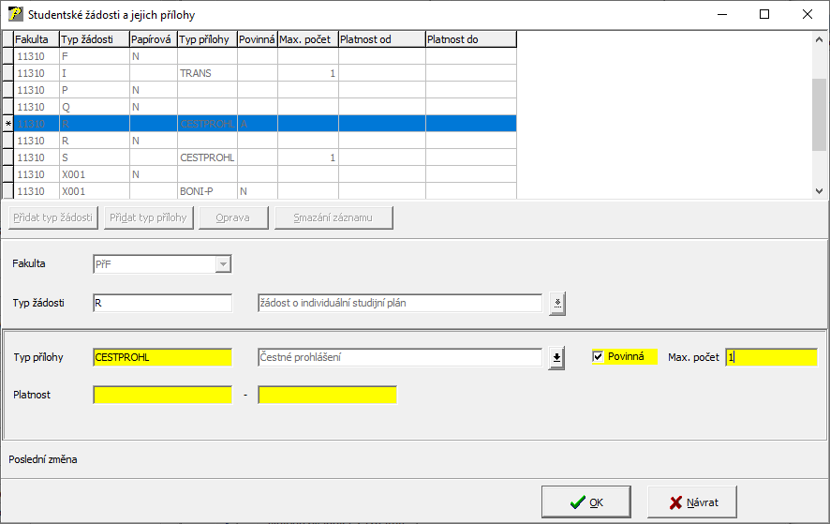The image size is (830, 524).
Task: Click the Max. počet input field
Action: pyautogui.click(x=771, y=357)
